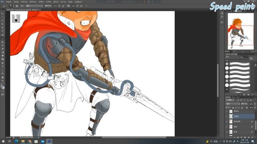Select the History Brush tool
Image resolution: width=257 pixels, height=144 pixels.
[2, 45]
